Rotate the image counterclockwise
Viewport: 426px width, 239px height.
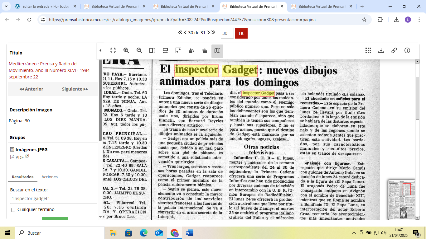(x=191, y=50)
